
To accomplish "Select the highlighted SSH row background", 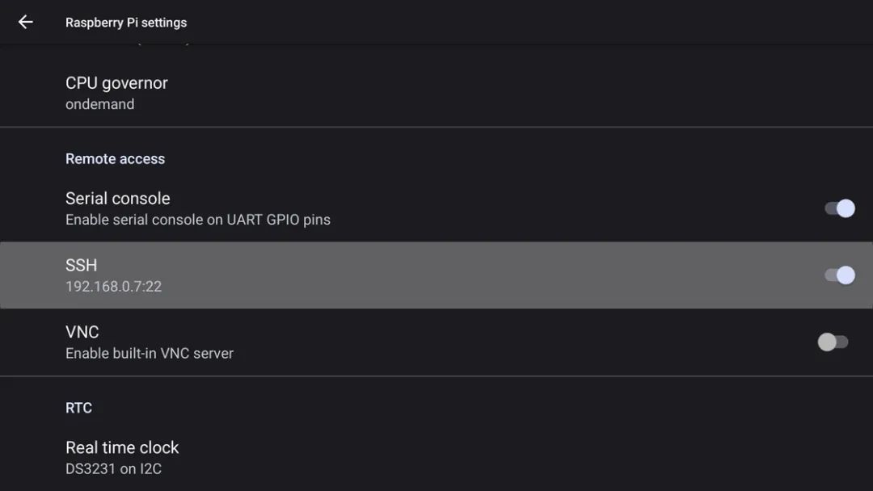I will 436,275.
